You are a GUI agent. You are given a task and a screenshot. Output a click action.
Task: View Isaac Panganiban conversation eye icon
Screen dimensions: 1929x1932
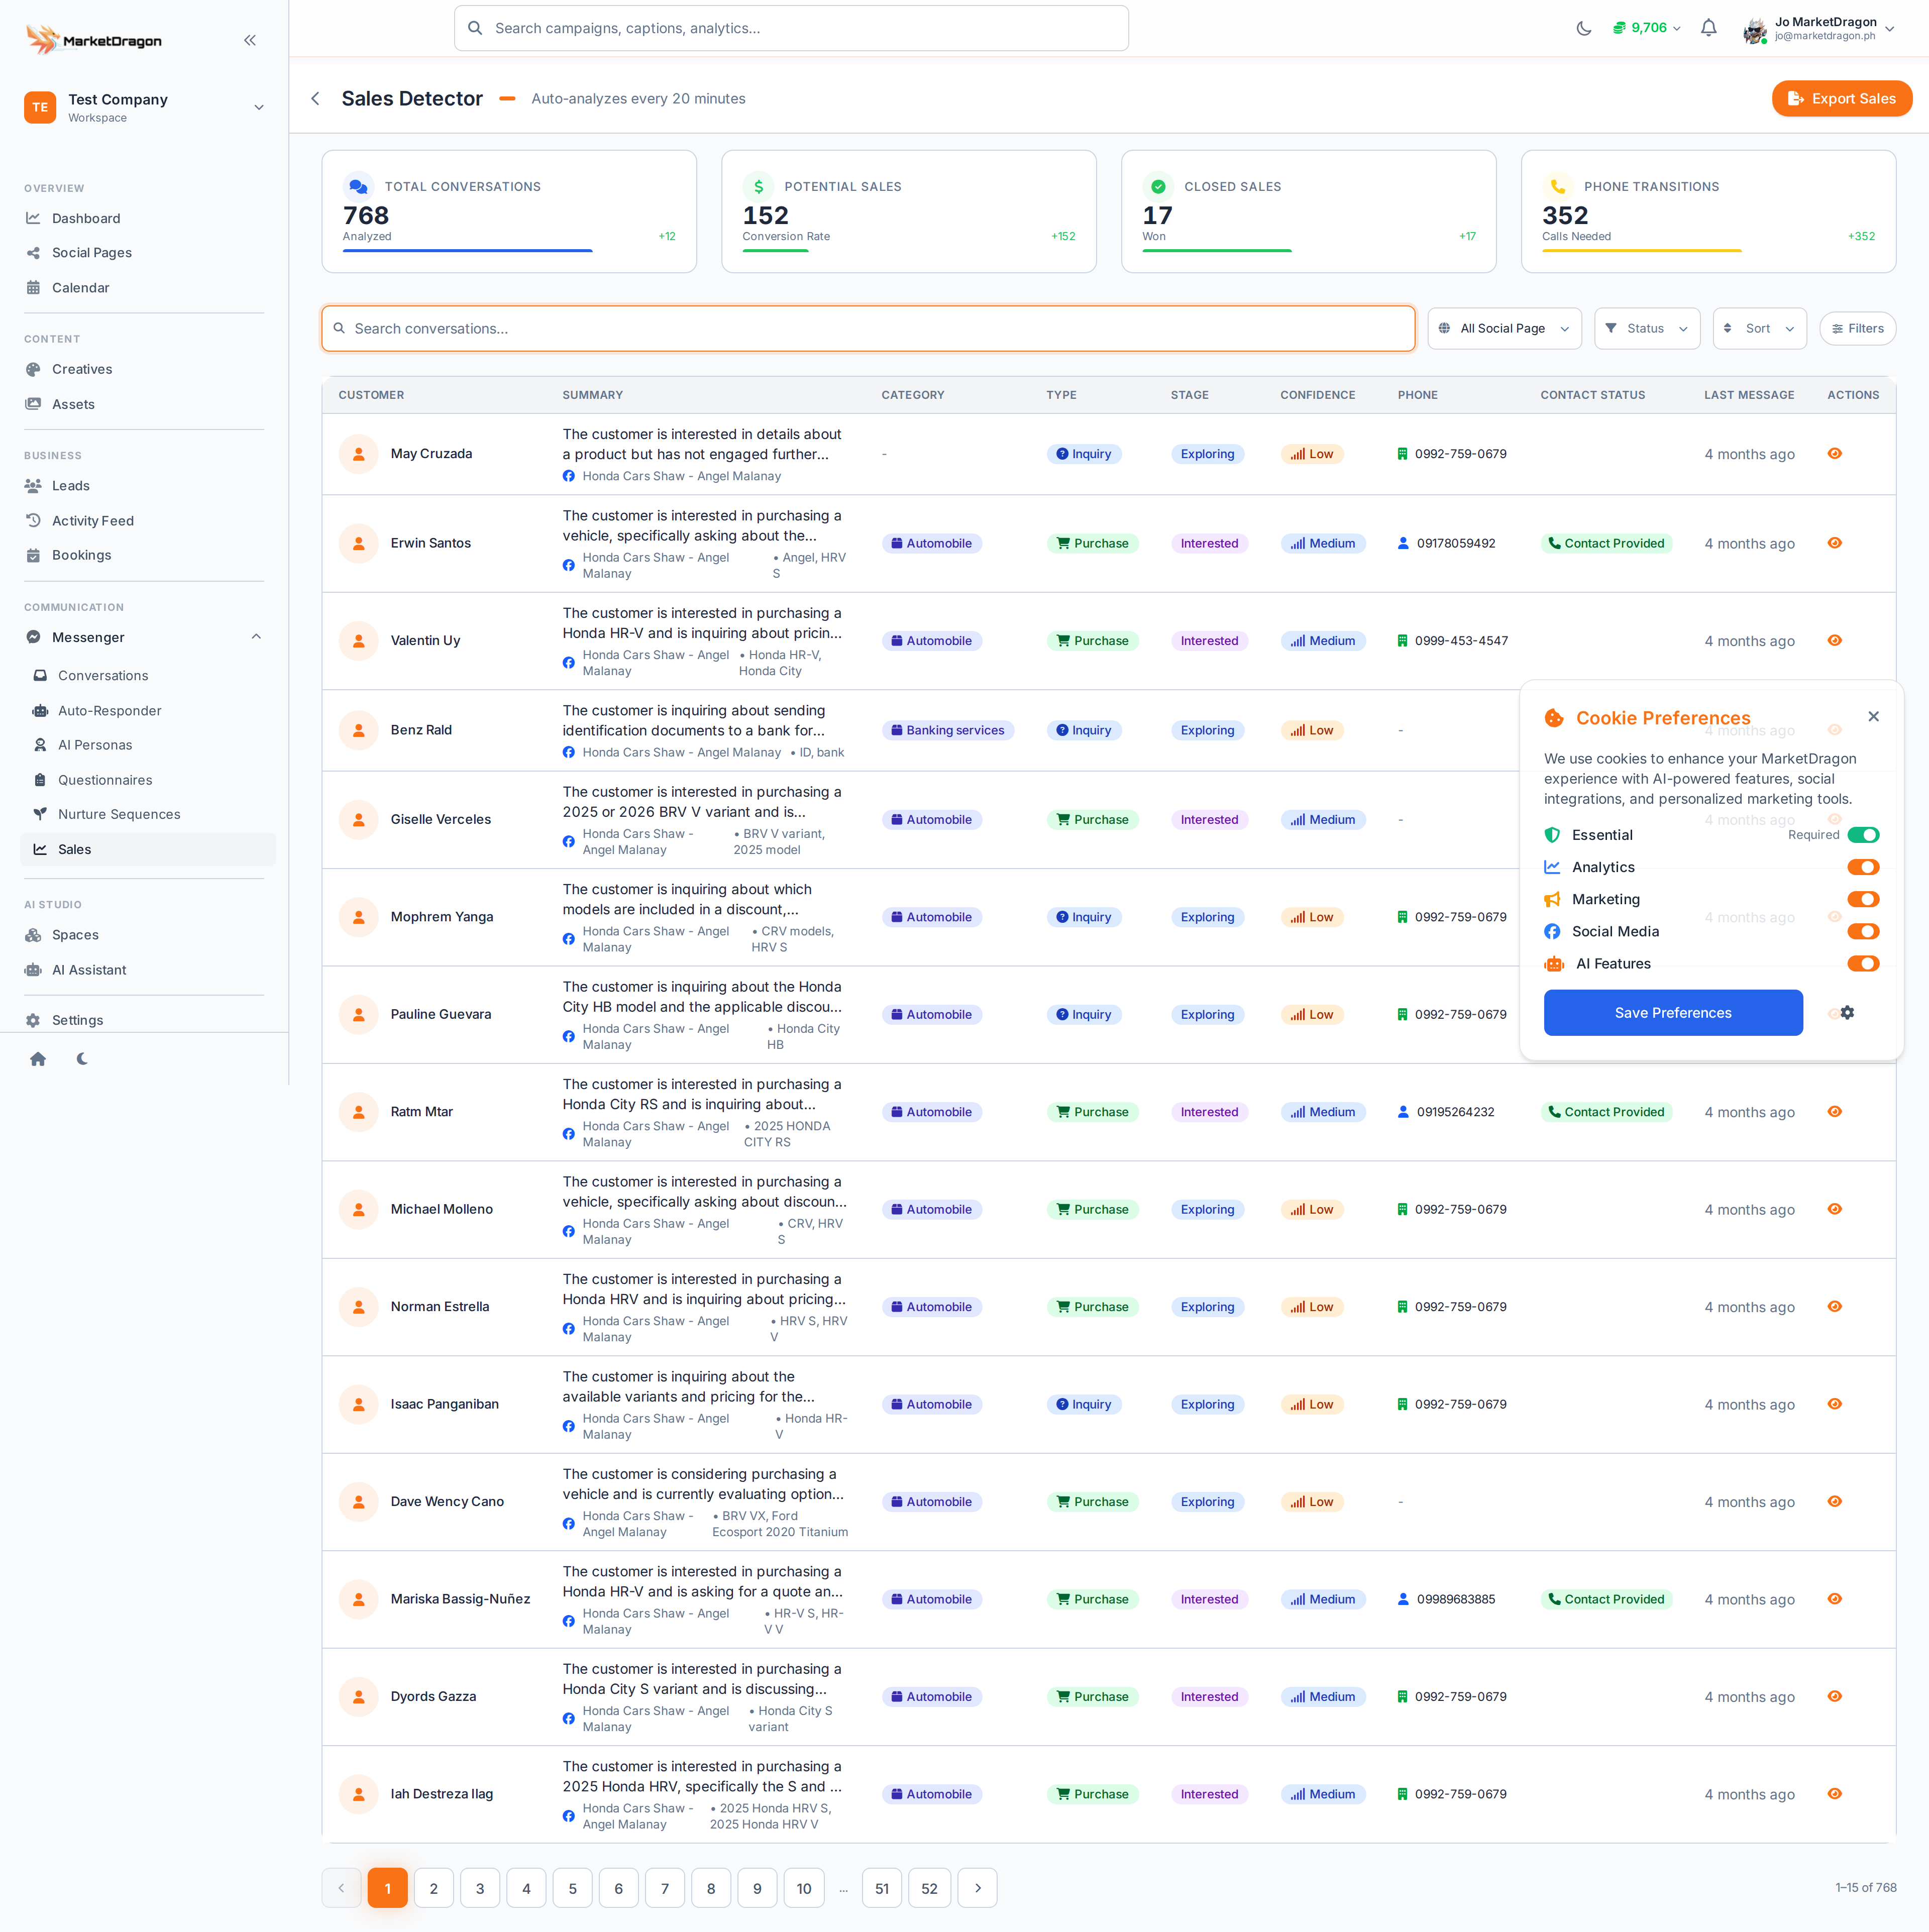tap(1834, 1404)
